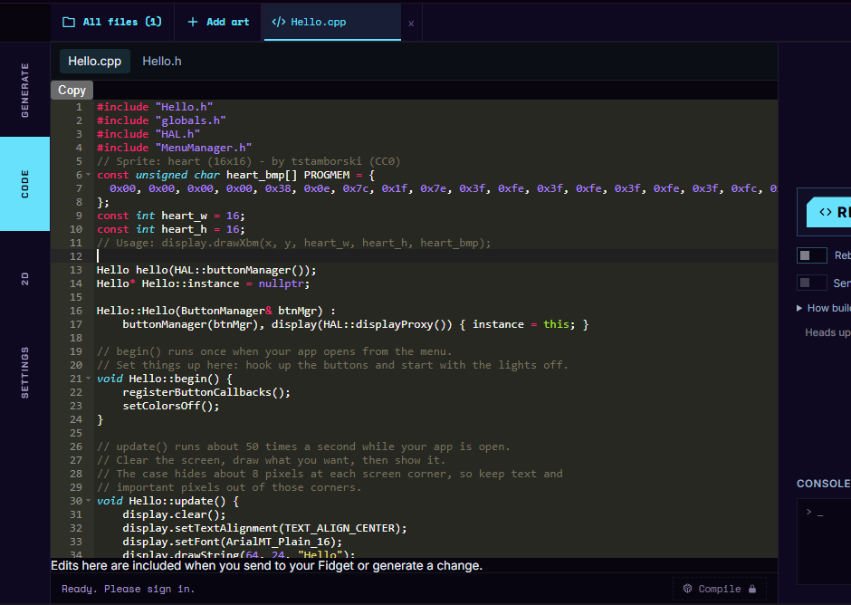Click the Hello hello(HAL::buttonManager()); line
The width and height of the screenshot is (851, 605).
coord(206,270)
